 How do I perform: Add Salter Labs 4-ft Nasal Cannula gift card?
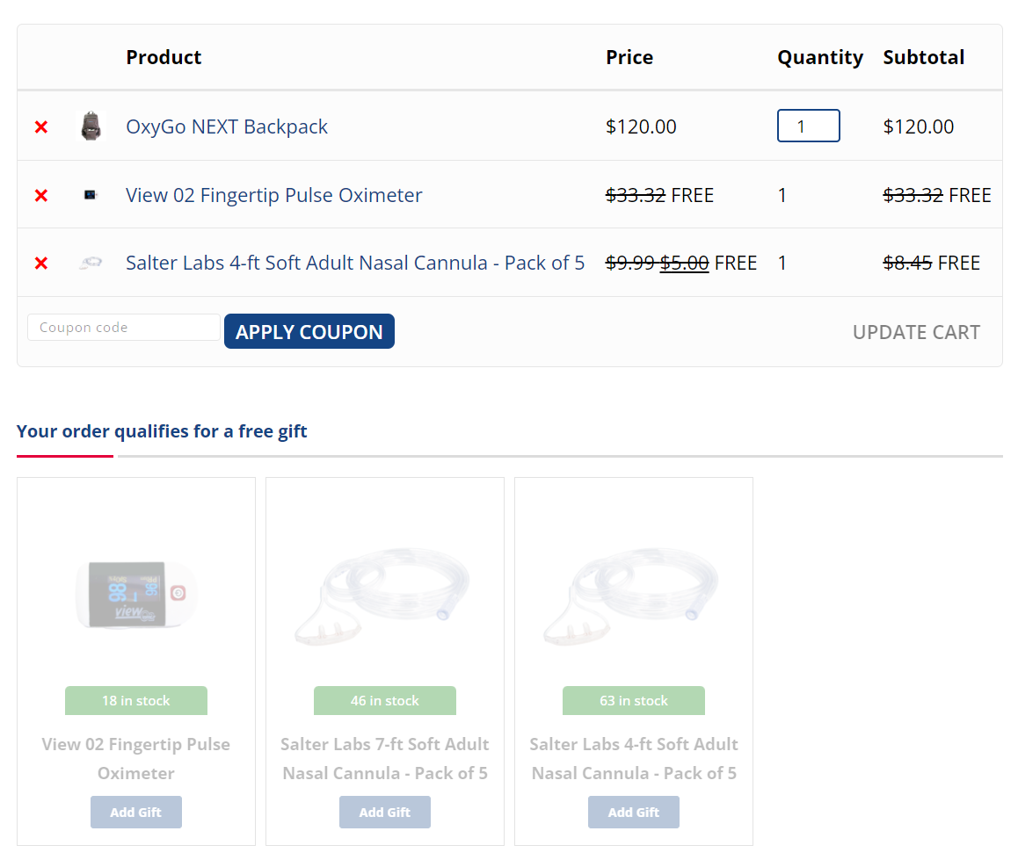(634, 812)
